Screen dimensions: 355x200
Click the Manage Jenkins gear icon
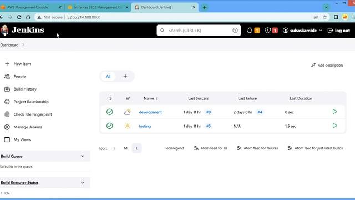point(7,127)
